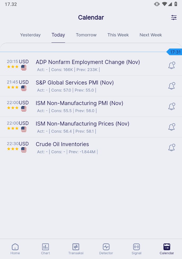
Task: Tap the 20:15 event time
Action: [12, 61]
